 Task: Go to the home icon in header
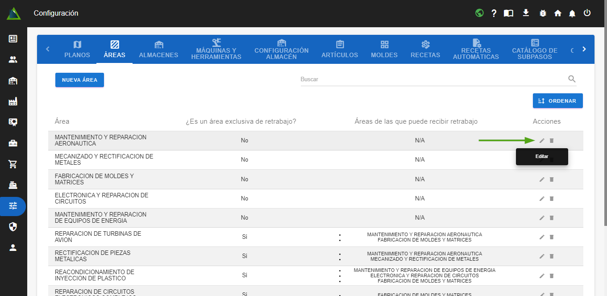(x=557, y=13)
